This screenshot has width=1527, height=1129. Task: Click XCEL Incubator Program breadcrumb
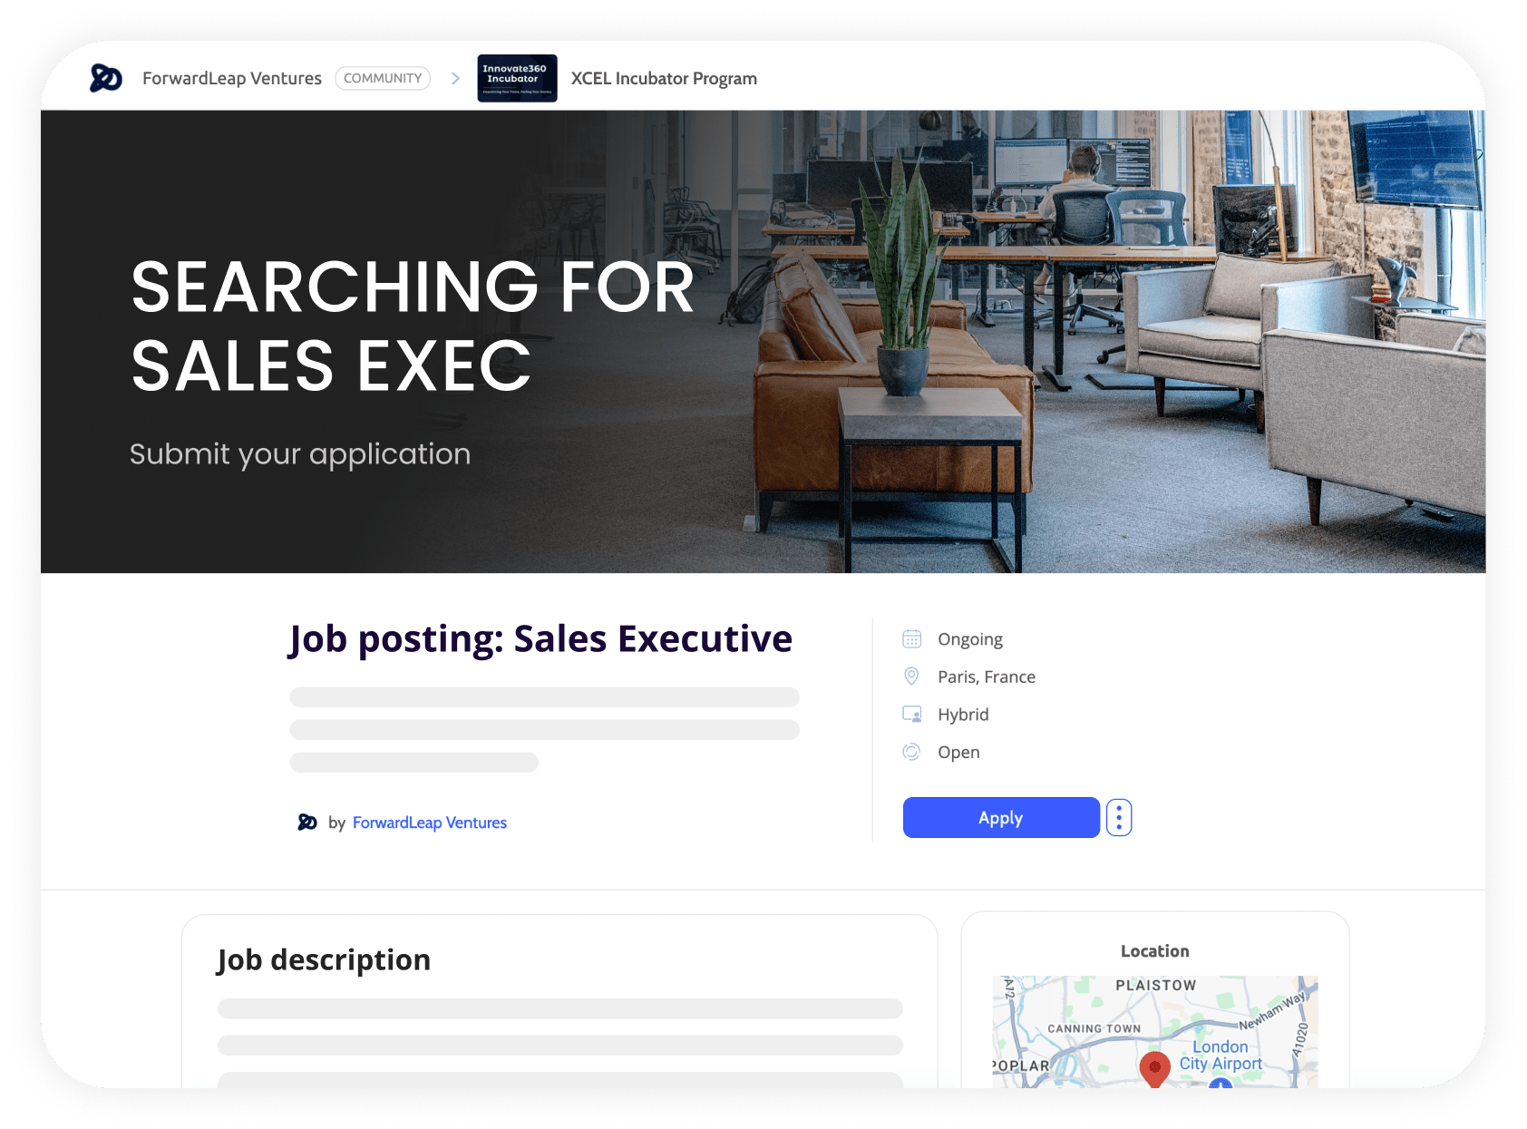(x=664, y=79)
